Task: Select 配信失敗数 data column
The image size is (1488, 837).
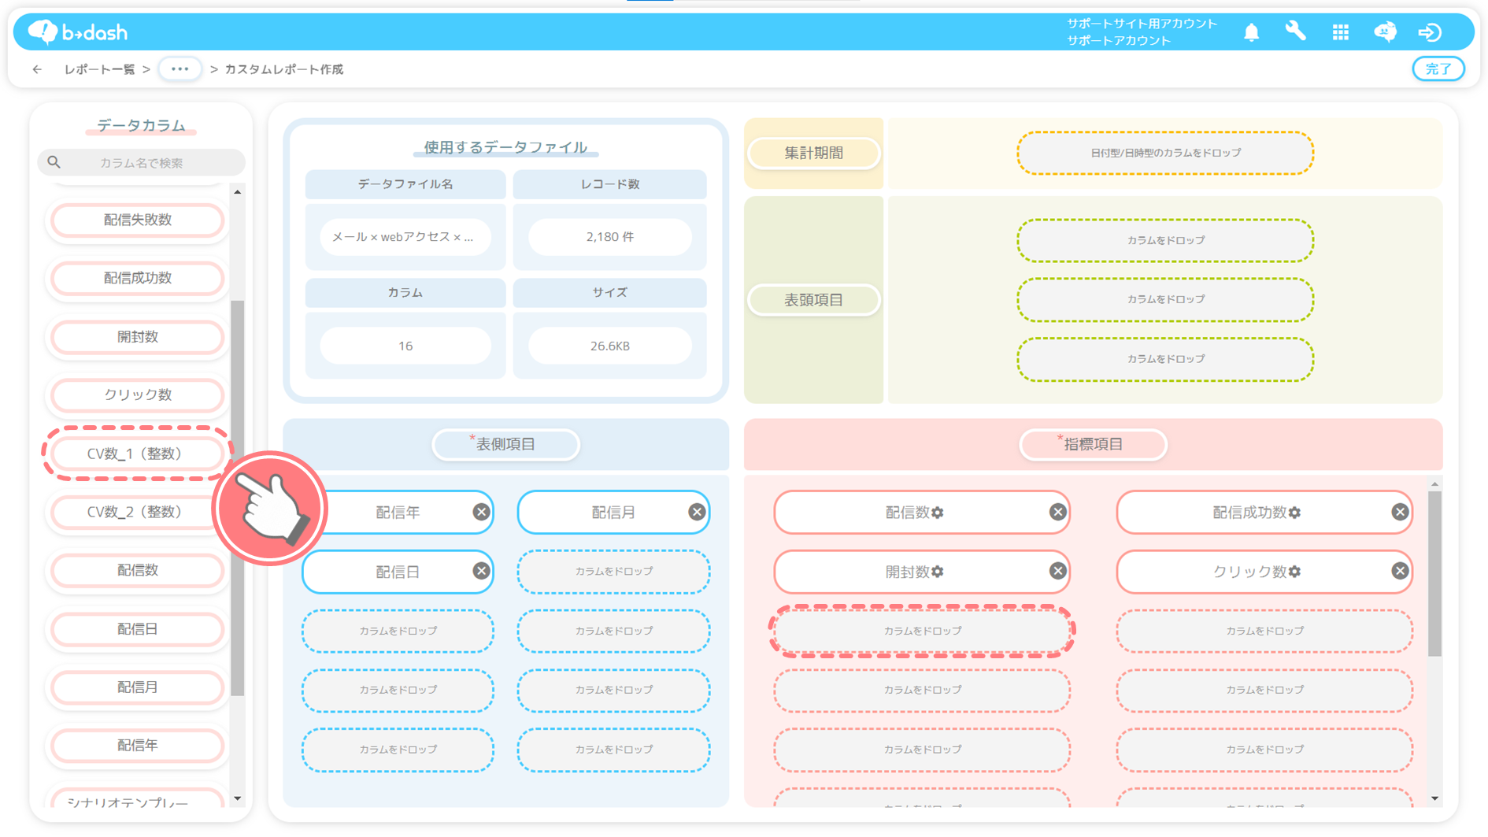Action: (137, 220)
